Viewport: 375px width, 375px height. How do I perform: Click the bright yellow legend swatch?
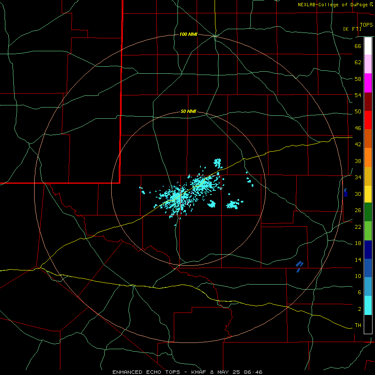click(368, 194)
